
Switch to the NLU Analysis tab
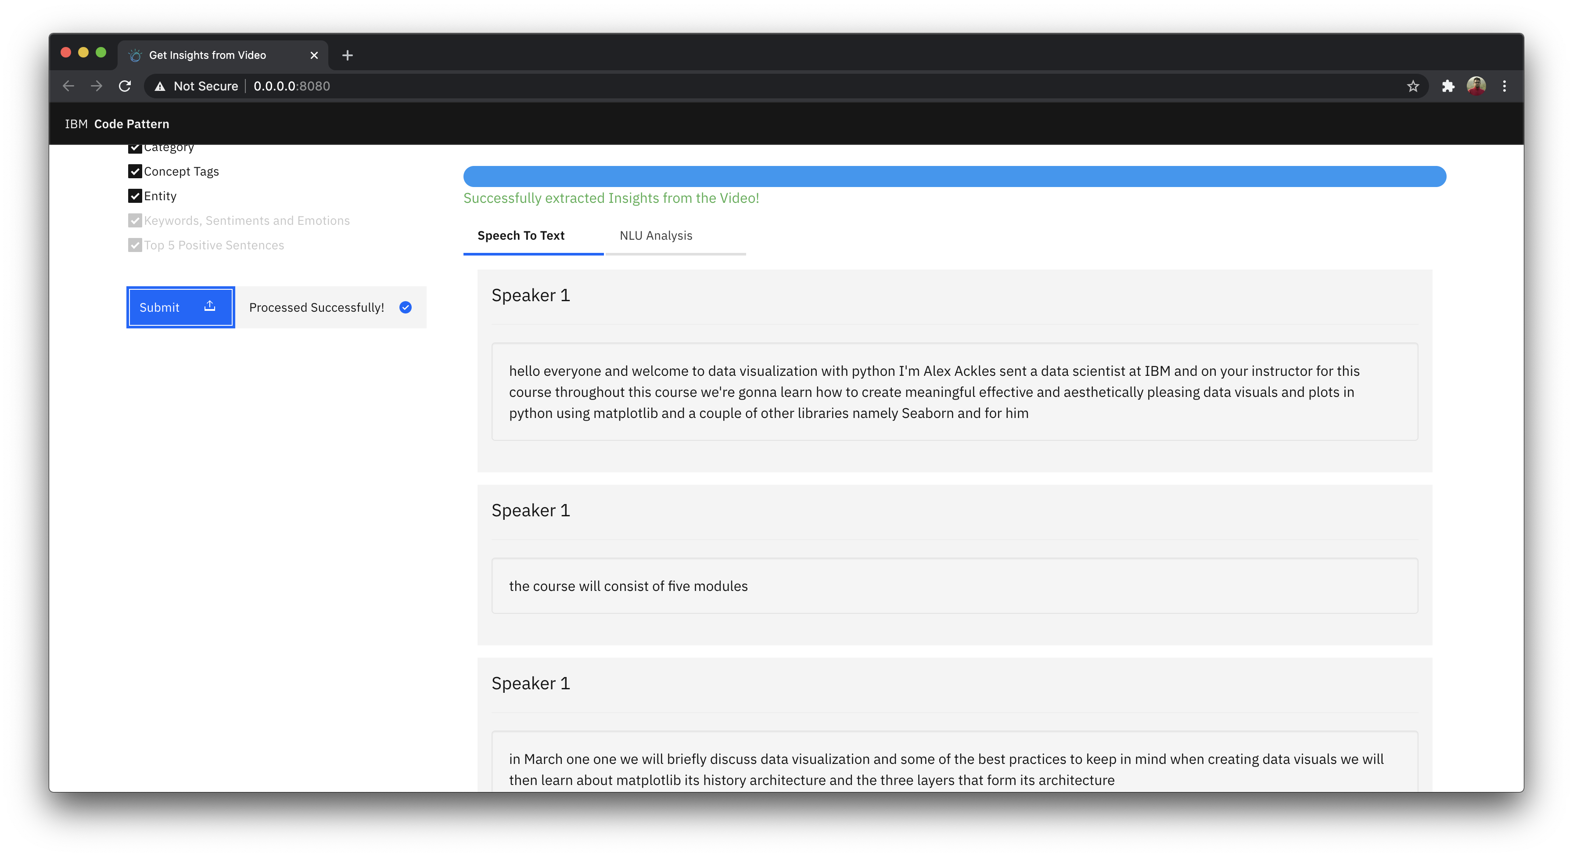pyautogui.click(x=656, y=236)
